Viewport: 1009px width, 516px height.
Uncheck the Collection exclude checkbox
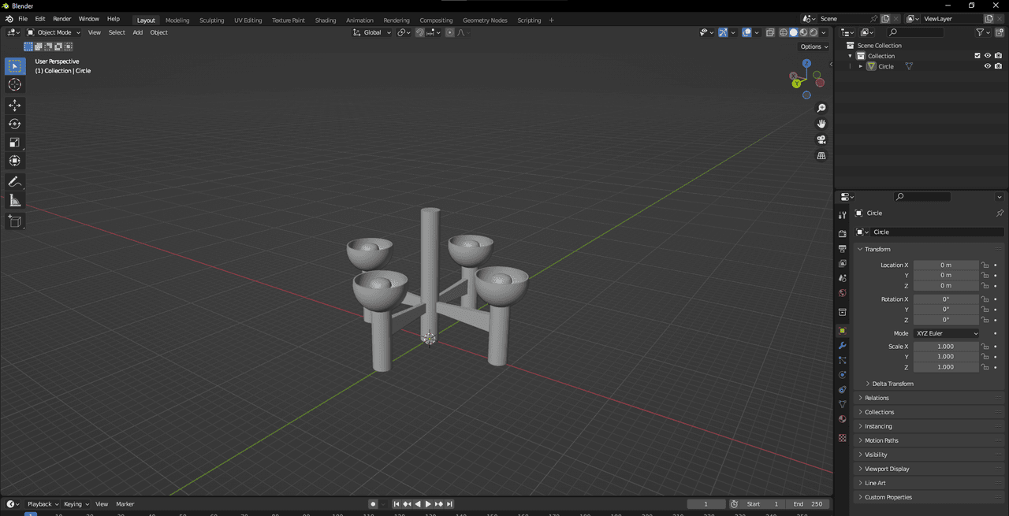pos(977,56)
